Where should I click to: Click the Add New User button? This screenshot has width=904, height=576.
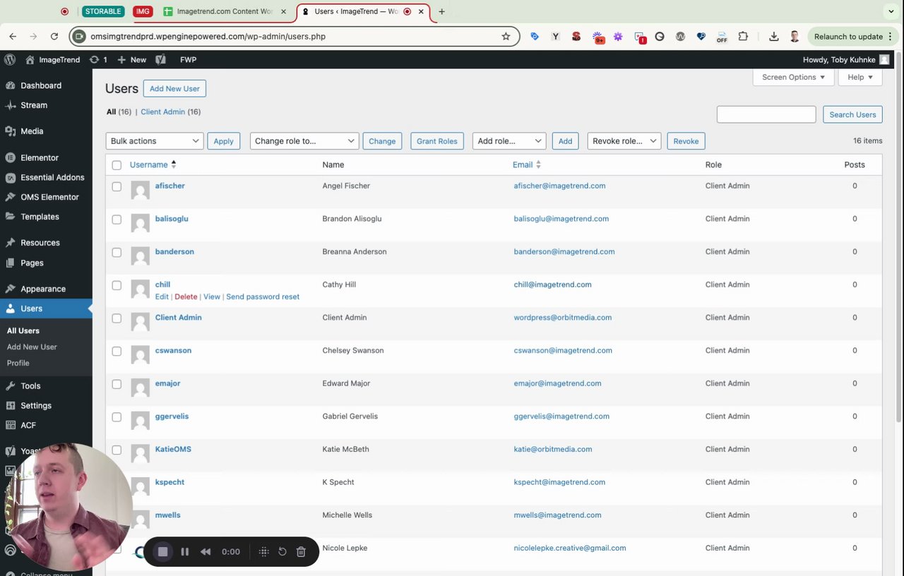coord(174,88)
